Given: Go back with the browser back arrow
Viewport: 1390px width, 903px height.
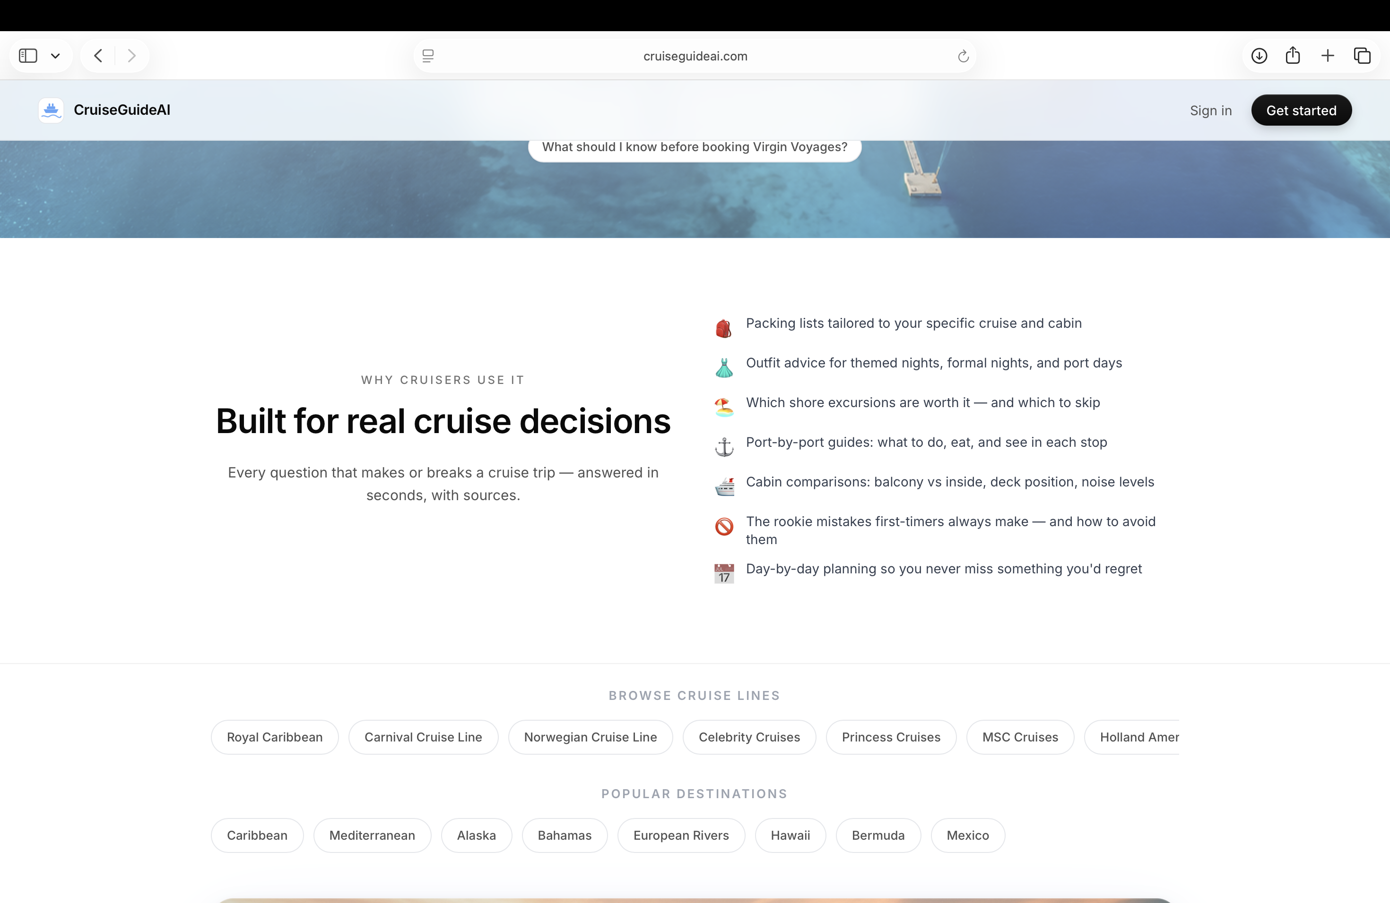Looking at the screenshot, I should coord(98,56).
